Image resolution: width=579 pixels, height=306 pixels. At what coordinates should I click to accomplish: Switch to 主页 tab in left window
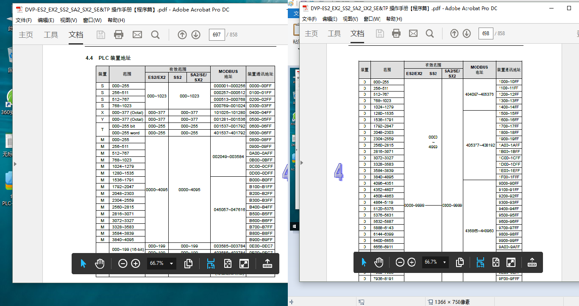[26, 35]
